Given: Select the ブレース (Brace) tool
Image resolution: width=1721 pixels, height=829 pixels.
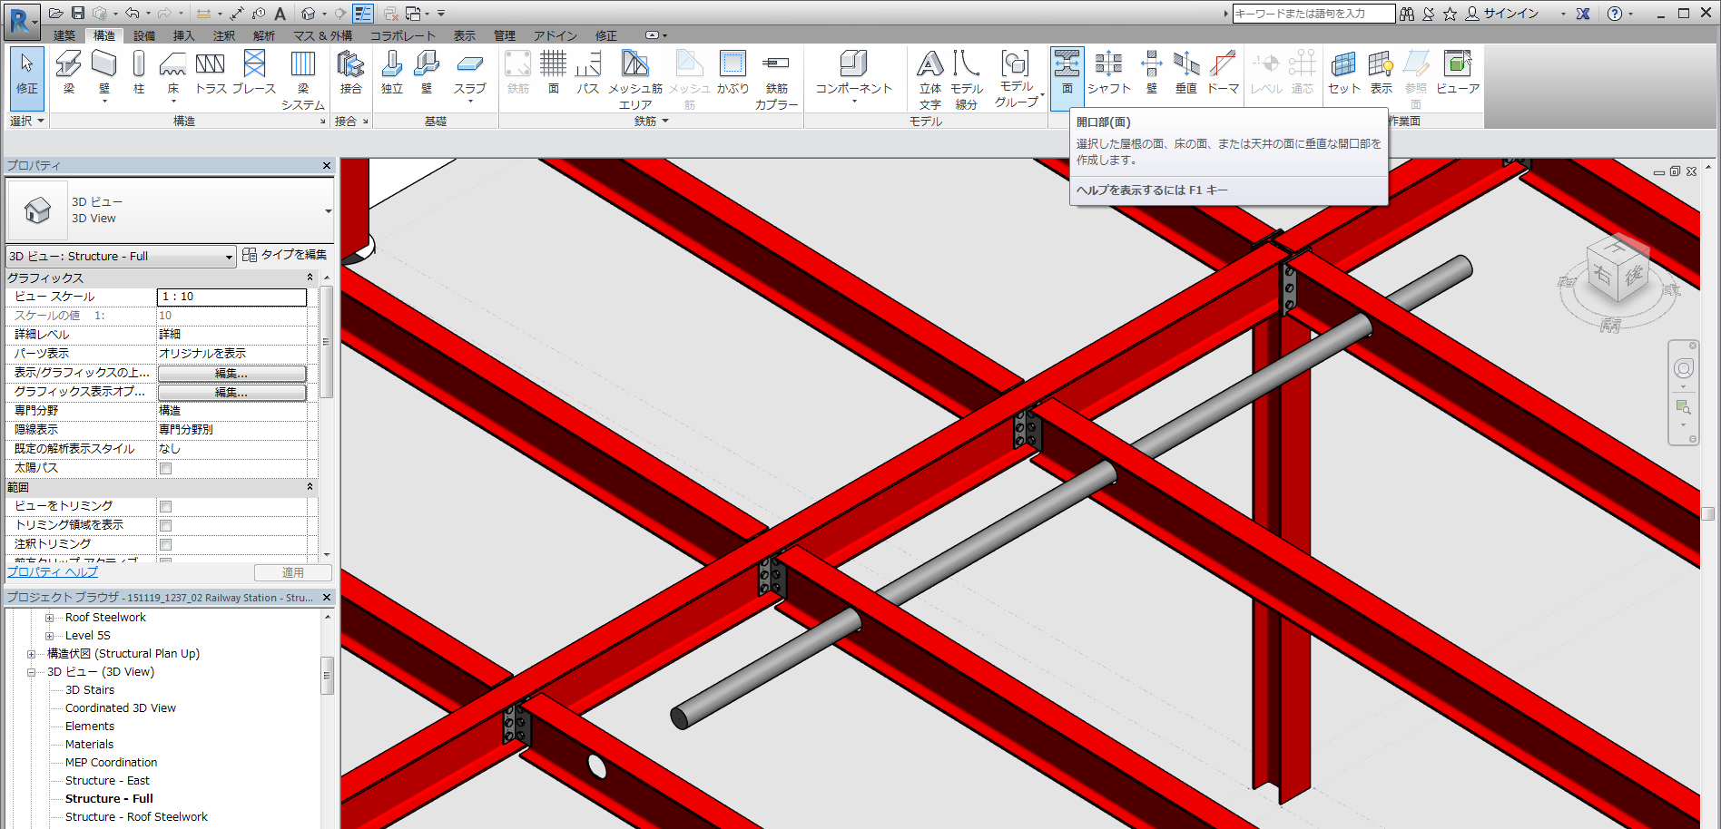Looking at the screenshot, I should coord(254,73).
